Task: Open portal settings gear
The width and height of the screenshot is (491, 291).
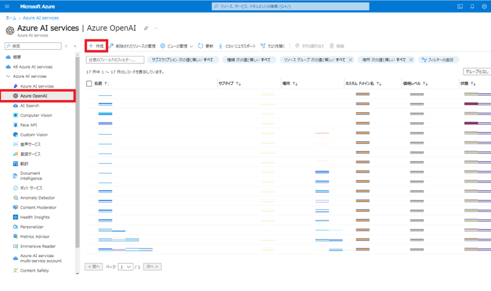Action: coord(484,6)
